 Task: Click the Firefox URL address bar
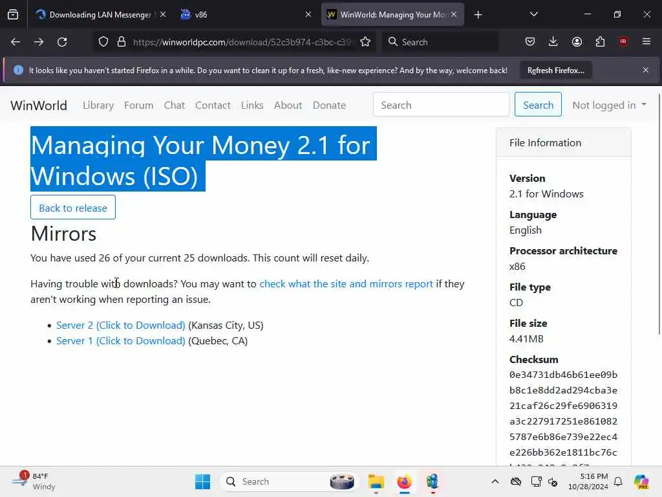click(240, 42)
